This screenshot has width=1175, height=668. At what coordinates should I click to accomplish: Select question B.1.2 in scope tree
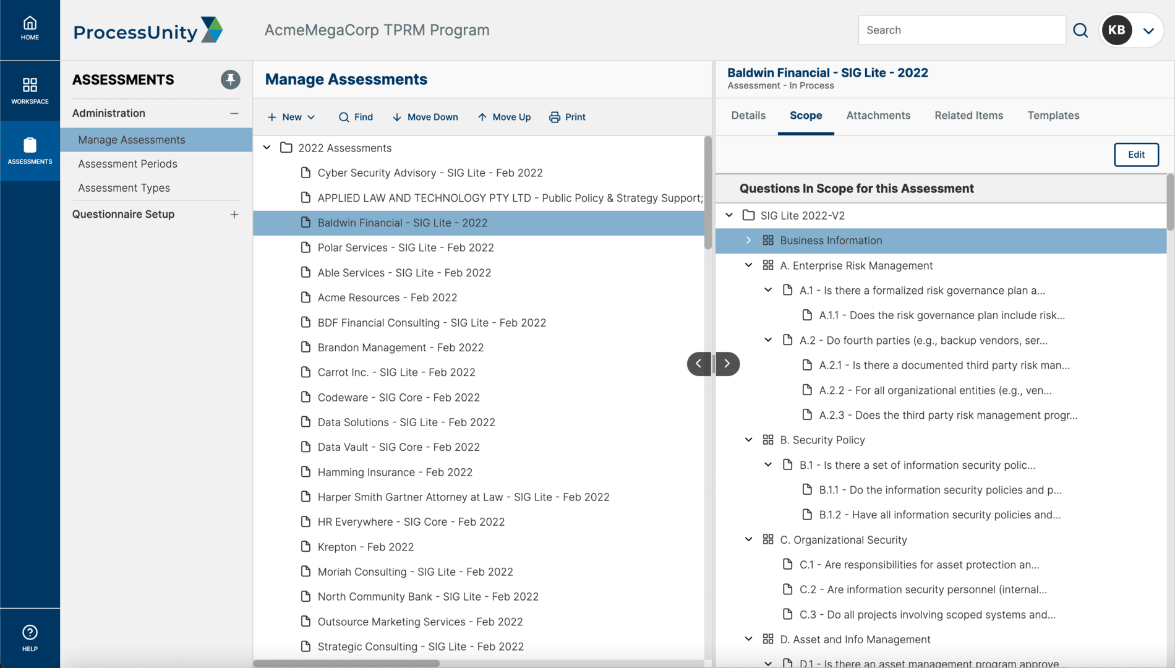[x=941, y=515]
